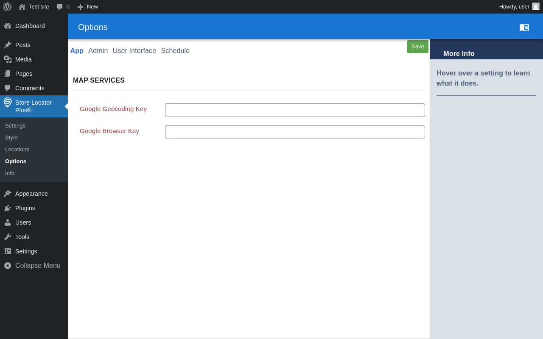The height and width of the screenshot is (339, 543).
Task: Click the More Info panel header
Action: pos(459,54)
